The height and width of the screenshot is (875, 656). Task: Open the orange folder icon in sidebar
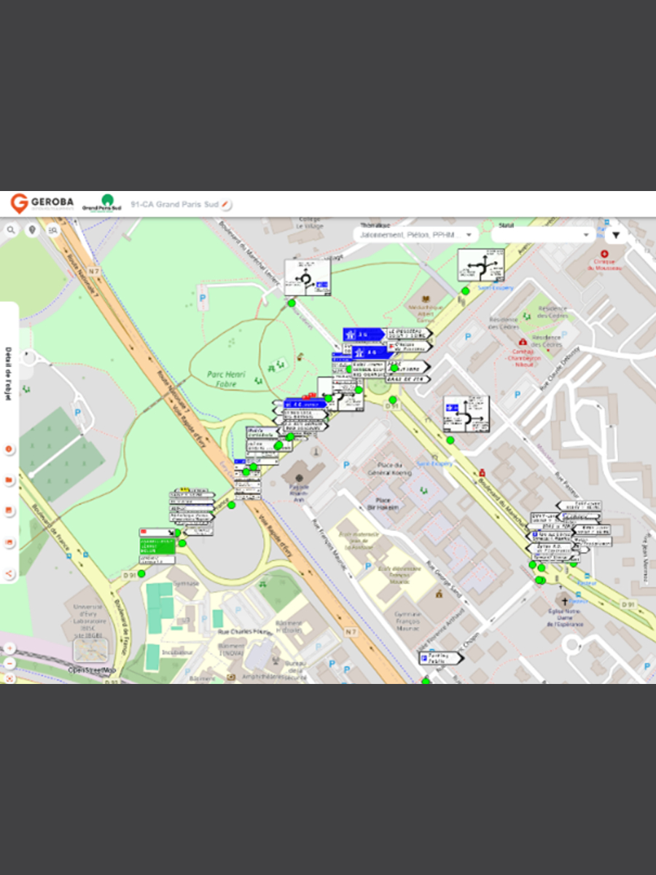click(9, 481)
